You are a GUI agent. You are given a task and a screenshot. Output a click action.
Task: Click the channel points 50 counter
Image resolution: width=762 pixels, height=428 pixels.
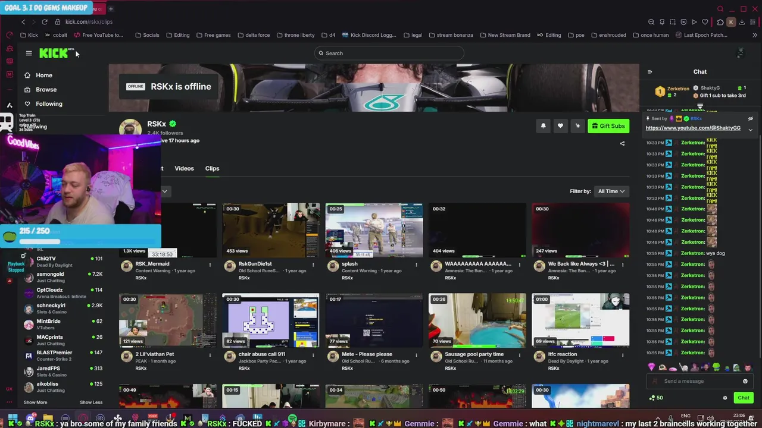pyautogui.click(x=655, y=398)
